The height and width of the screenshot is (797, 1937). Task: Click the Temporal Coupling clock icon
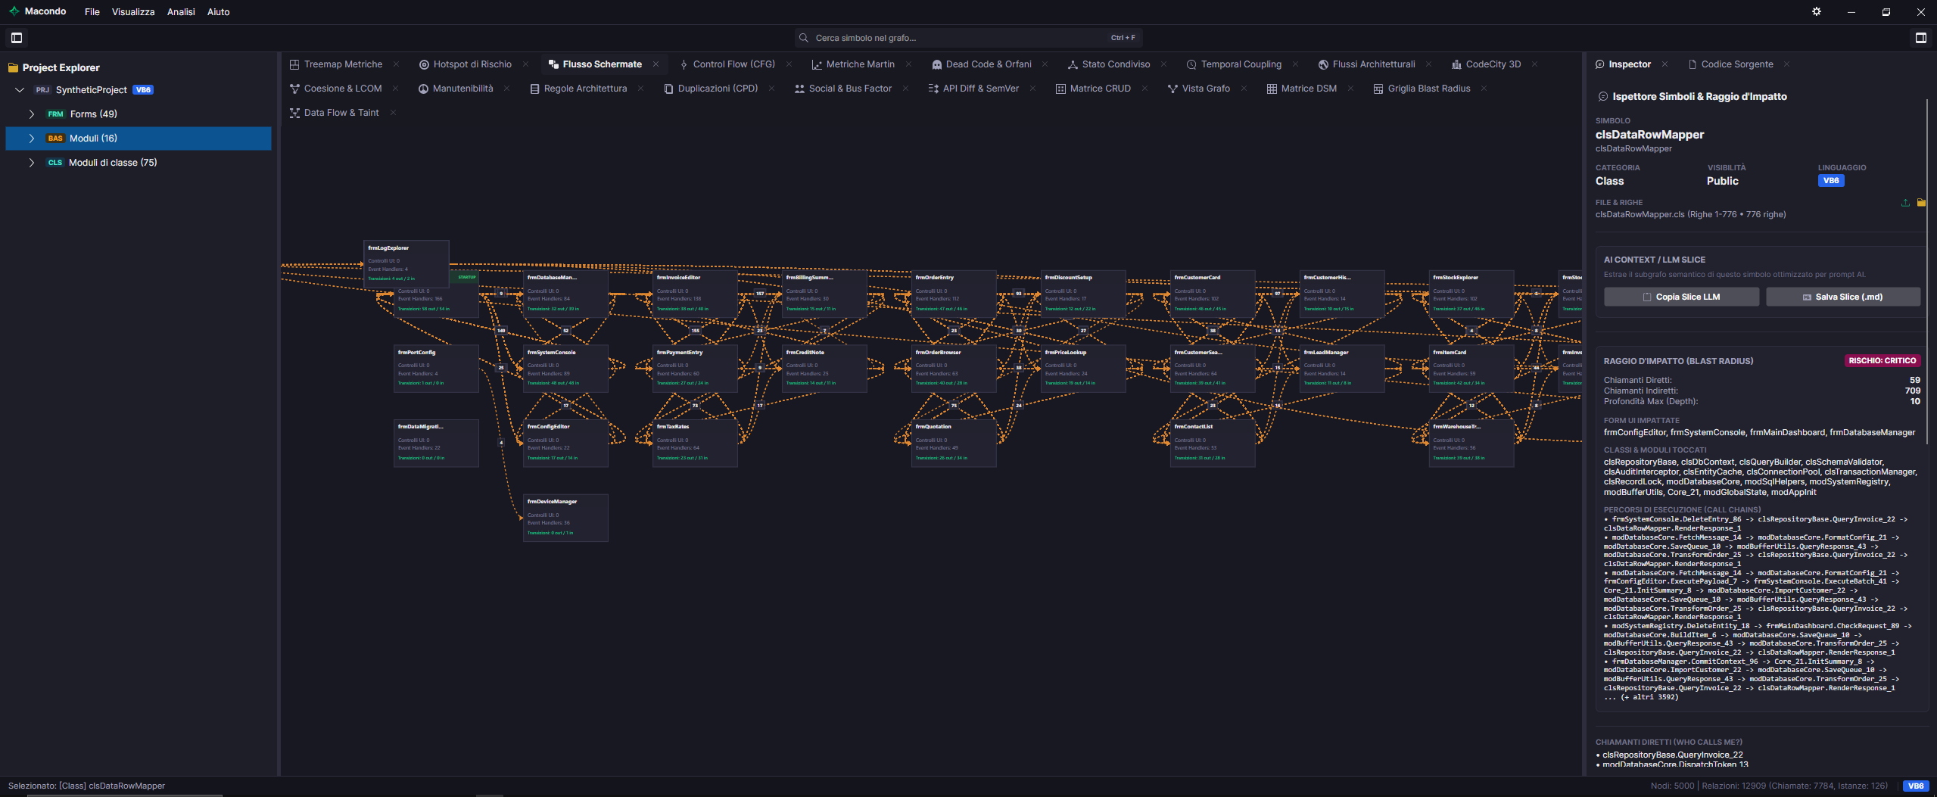1191,64
